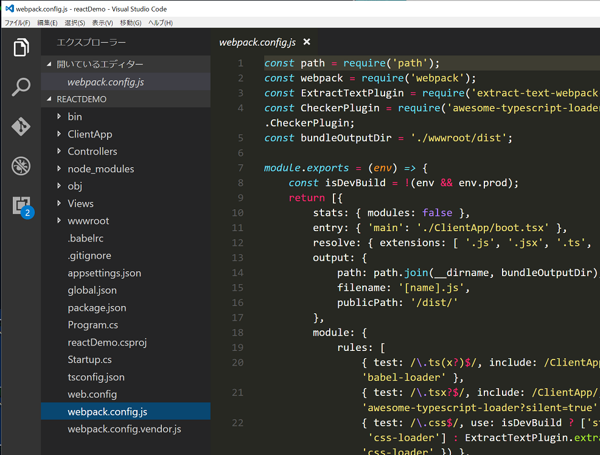Click the VS Code logo in title bar
The height and width of the screenshot is (455, 600).
pyautogui.click(x=9, y=9)
